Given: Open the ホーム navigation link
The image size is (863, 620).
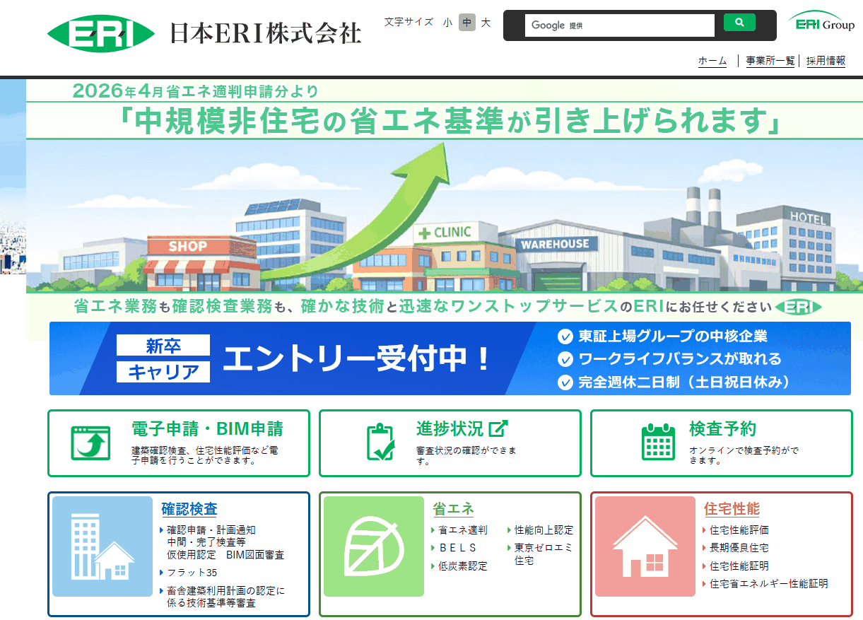Looking at the screenshot, I should coord(712,61).
